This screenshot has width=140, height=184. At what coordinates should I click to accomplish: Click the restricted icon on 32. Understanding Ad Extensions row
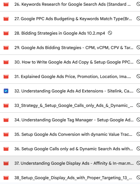(x=138, y=91)
